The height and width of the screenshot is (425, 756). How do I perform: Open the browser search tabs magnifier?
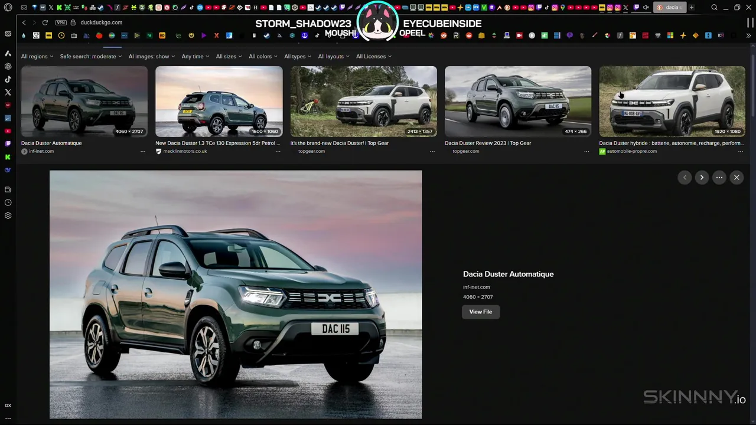pyautogui.click(x=714, y=8)
